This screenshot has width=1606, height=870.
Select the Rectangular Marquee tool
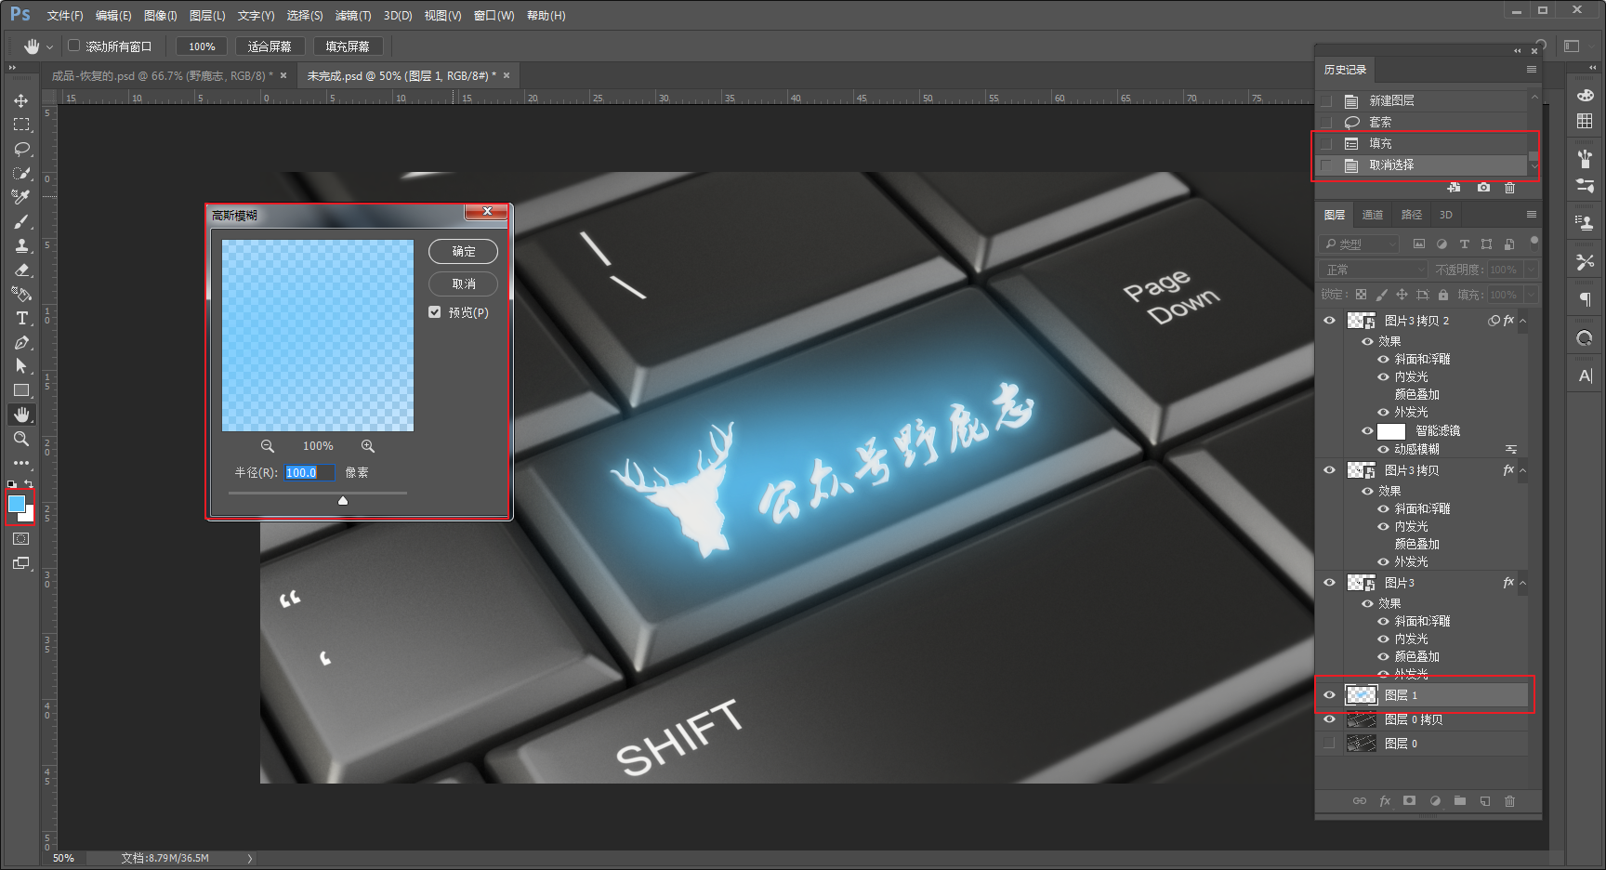coord(21,125)
